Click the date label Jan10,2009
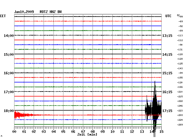Screen dimensions: 184x139 point(24,12)
